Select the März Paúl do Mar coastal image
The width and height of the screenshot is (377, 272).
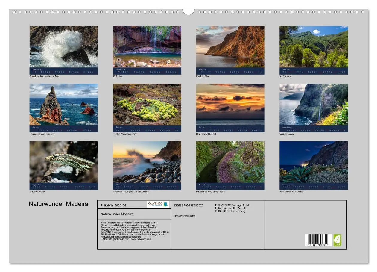230,46
